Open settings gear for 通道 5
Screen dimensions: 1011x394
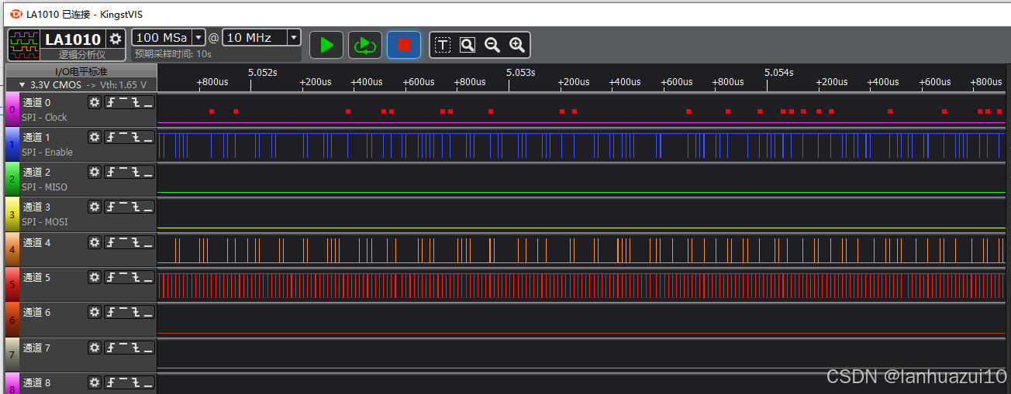click(95, 277)
